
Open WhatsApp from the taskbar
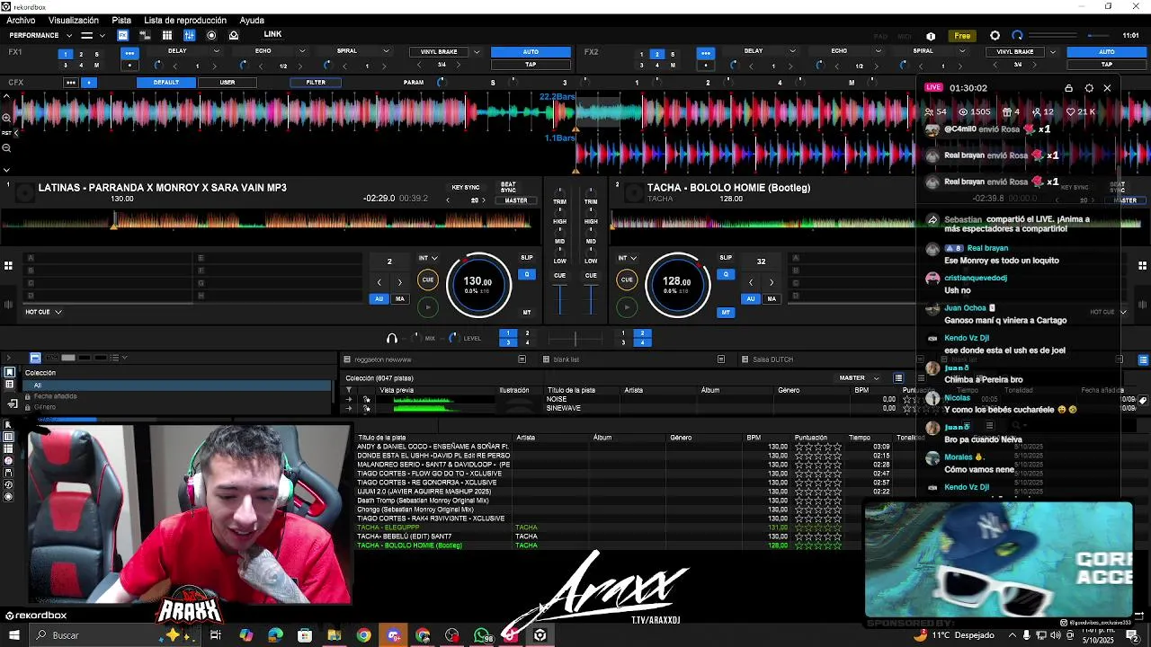point(482,635)
